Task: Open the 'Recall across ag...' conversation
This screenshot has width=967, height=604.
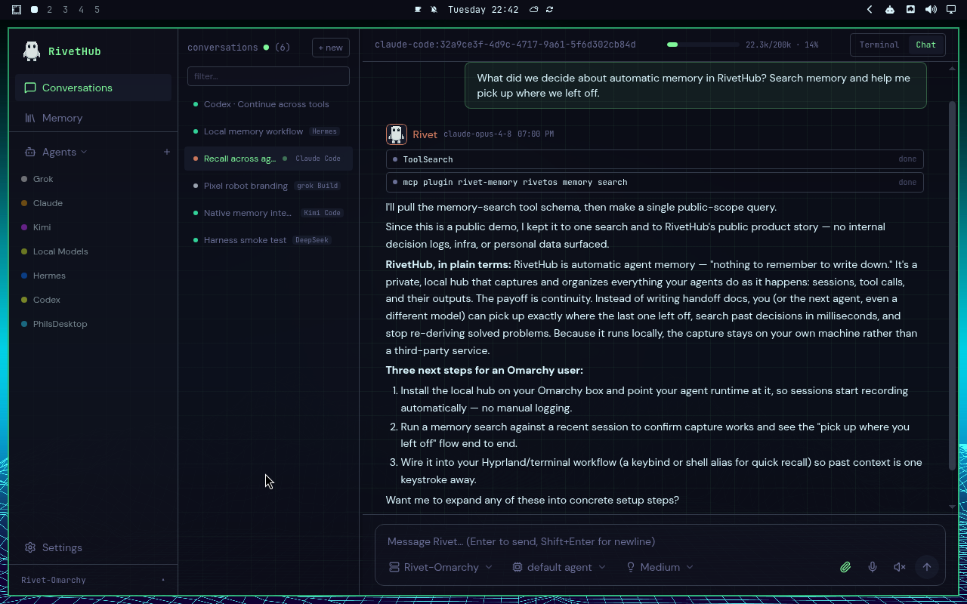Action: point(268,159)
